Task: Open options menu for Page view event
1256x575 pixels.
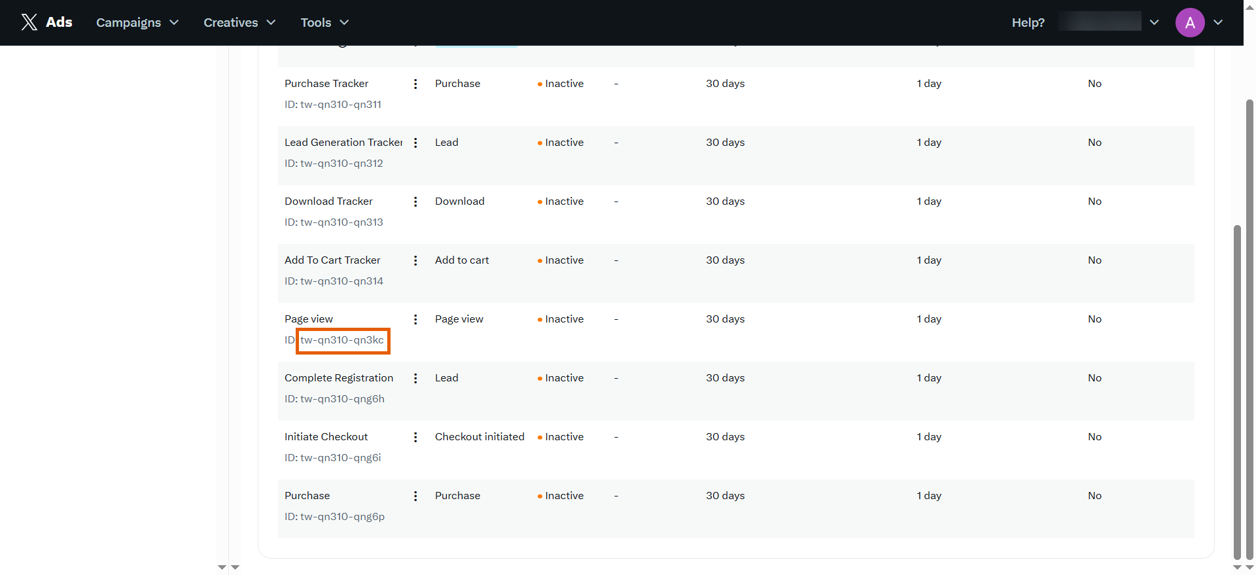Action: tap(415, 319)
